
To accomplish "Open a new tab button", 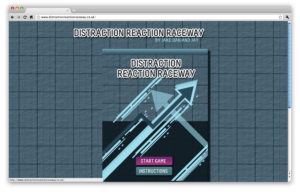I will tap(74, 11).
